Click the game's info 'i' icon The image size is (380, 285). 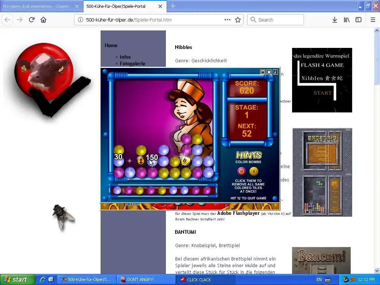tap(275, 72)
